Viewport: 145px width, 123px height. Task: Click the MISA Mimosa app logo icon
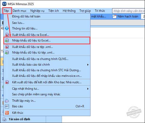4,4
